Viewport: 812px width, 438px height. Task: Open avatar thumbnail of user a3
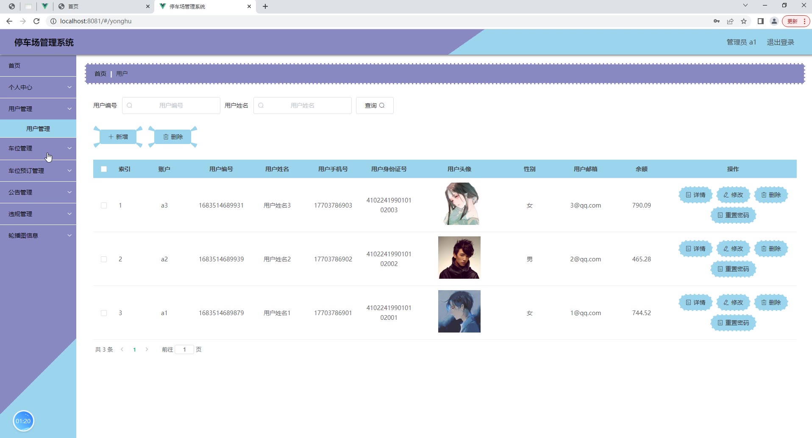(x=459, y=204)
